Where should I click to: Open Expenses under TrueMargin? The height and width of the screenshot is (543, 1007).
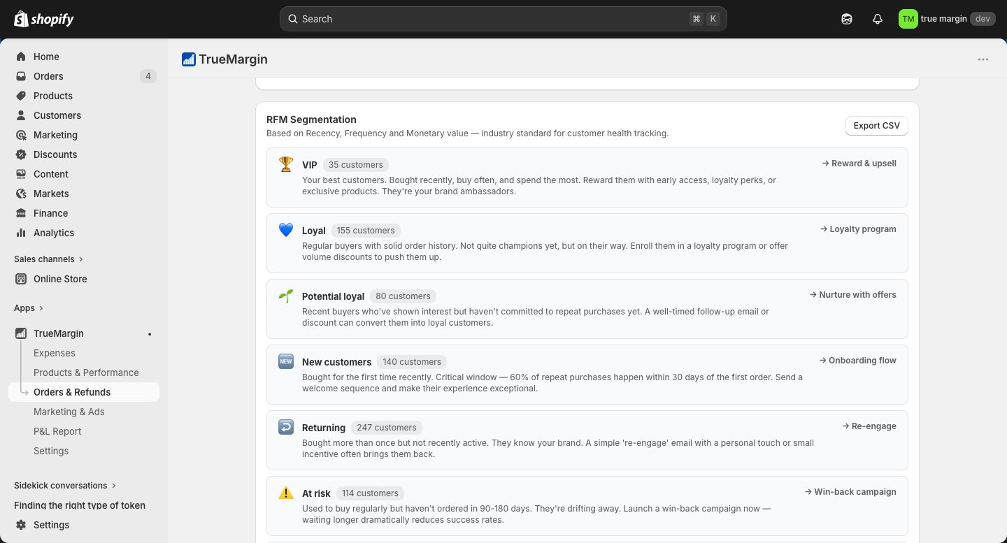[55, 353]
